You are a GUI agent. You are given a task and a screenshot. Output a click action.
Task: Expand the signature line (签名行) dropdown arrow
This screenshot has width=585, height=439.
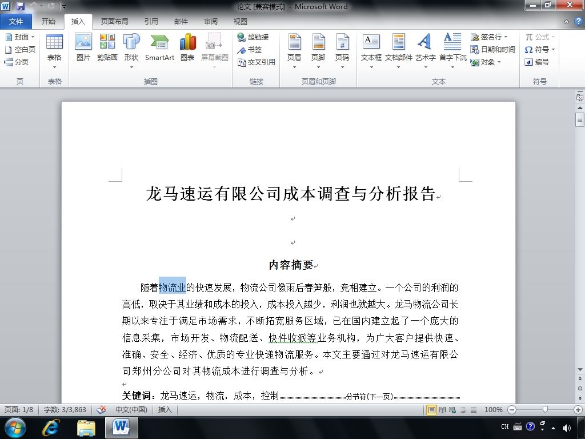pos(506,37)
